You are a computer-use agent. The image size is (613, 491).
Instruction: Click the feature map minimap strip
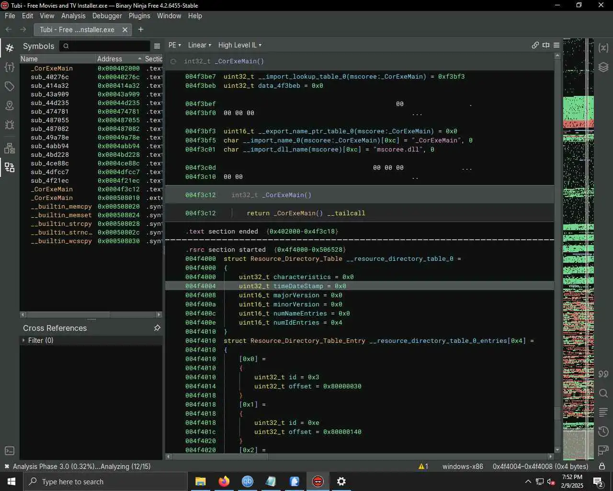578,249
